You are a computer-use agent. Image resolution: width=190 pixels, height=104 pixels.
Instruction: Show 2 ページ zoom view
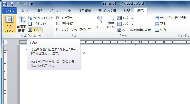(x=125, y=24)
